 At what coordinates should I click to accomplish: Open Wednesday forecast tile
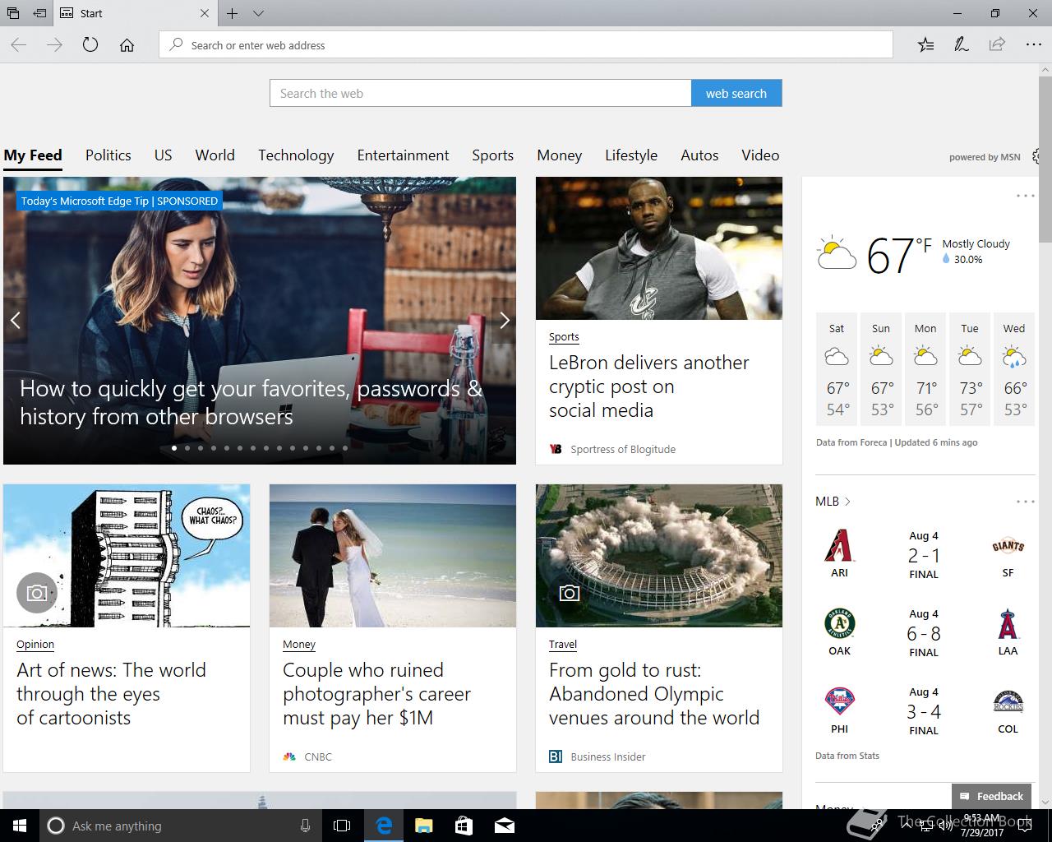pyautogui.click(x=1014, y=368)
